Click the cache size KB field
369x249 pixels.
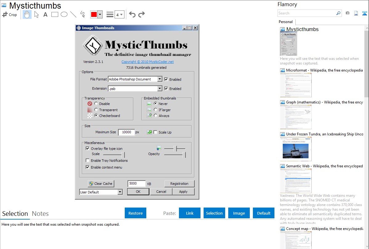[x=136, y=184]
